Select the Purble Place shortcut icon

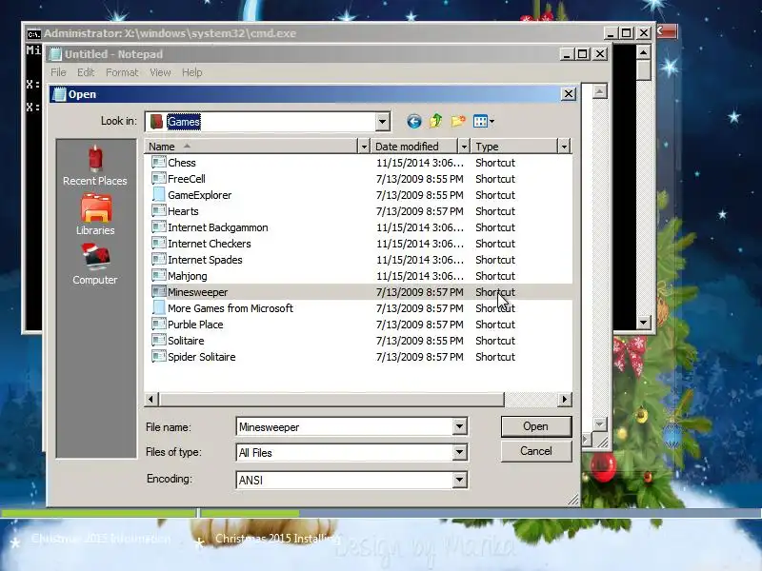click(x=158, y=325)
